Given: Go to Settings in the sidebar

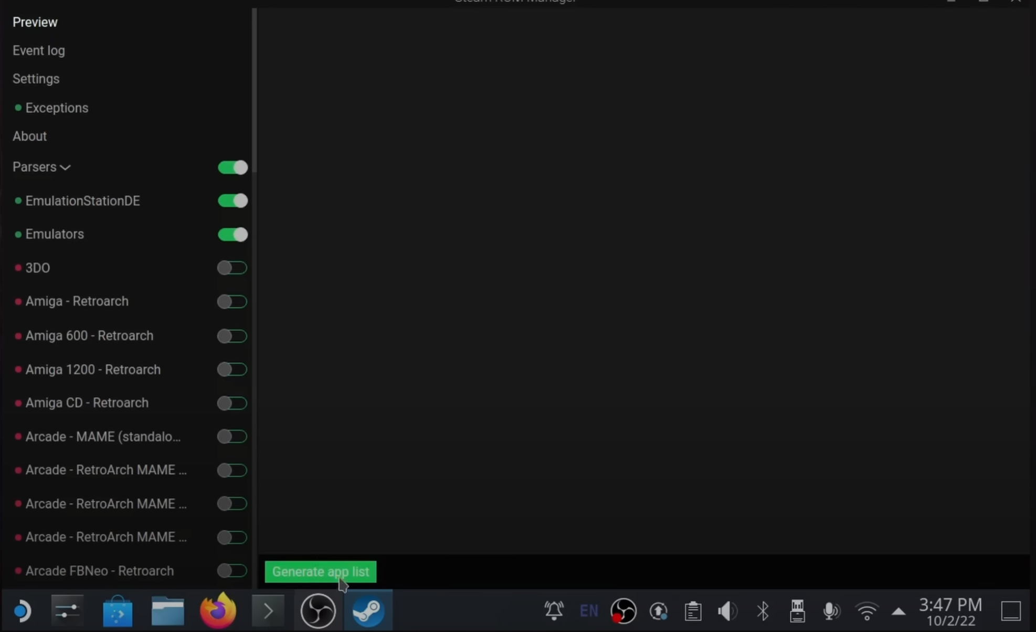Looking at the screenshot, I should click(36, 79).
